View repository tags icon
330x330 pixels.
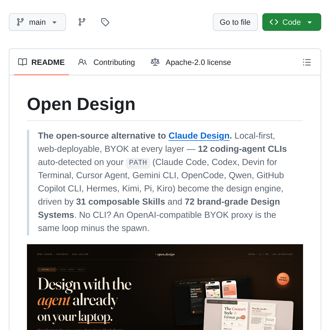105,22
